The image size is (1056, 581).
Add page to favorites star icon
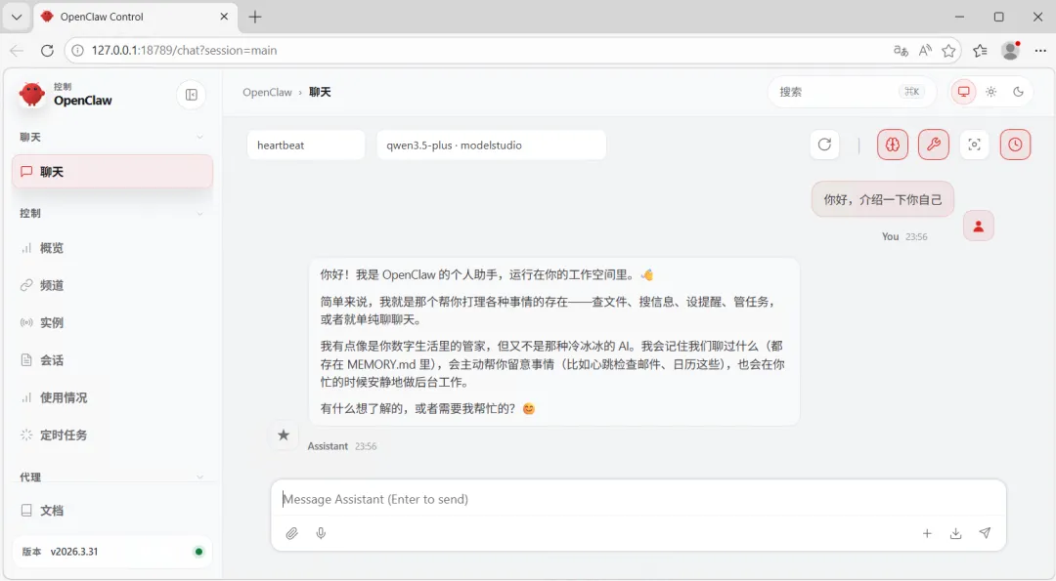click(948, 51)
